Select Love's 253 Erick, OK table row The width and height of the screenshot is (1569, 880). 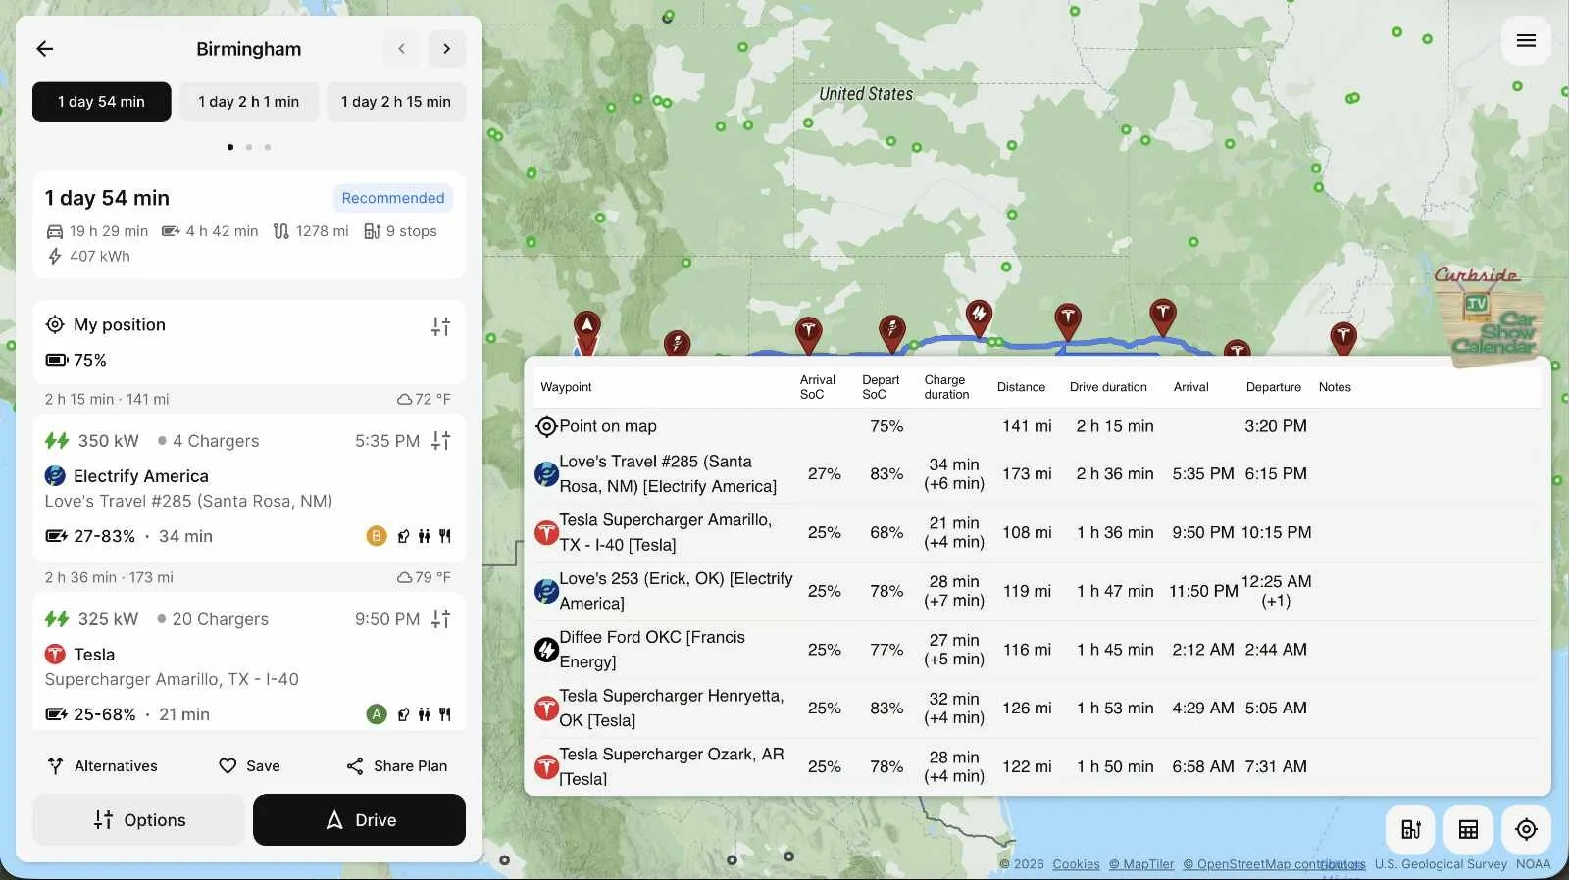pos(1037,591)
